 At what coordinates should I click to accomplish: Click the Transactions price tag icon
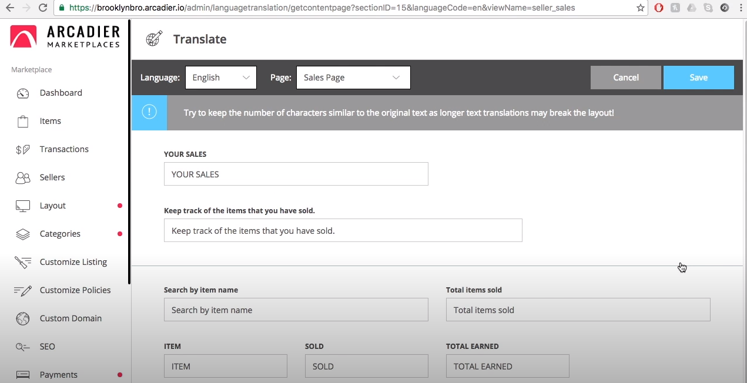click(23, 150)
